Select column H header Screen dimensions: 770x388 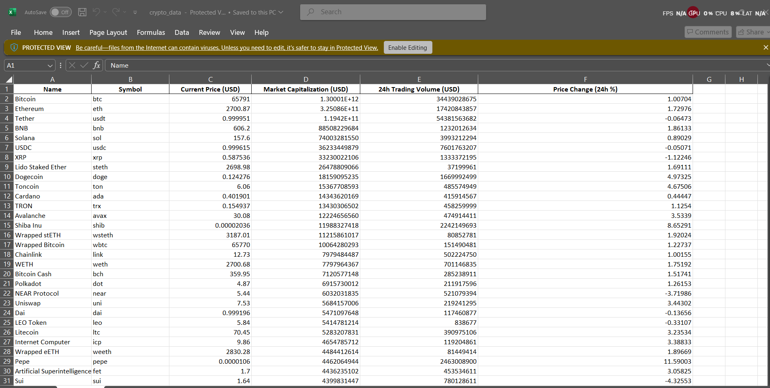[741, 79]
